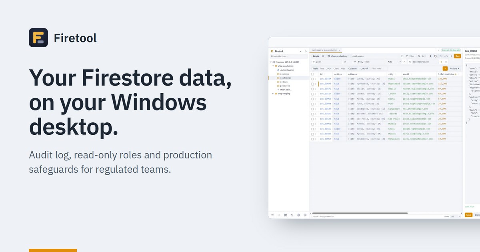Click the refresh icon in sidebar header
The image size is (480, 252).
coord(306,51)
